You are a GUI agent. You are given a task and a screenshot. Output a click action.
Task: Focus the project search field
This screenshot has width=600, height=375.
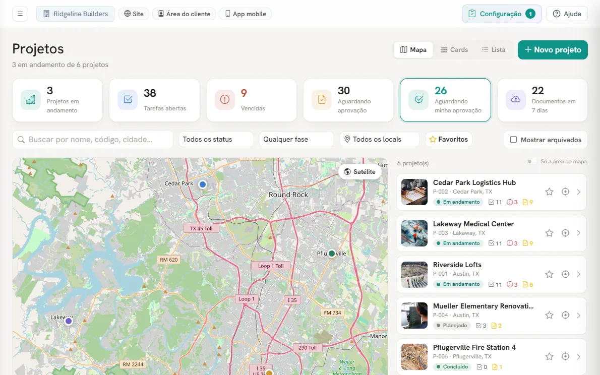click(x=93, y=140)
